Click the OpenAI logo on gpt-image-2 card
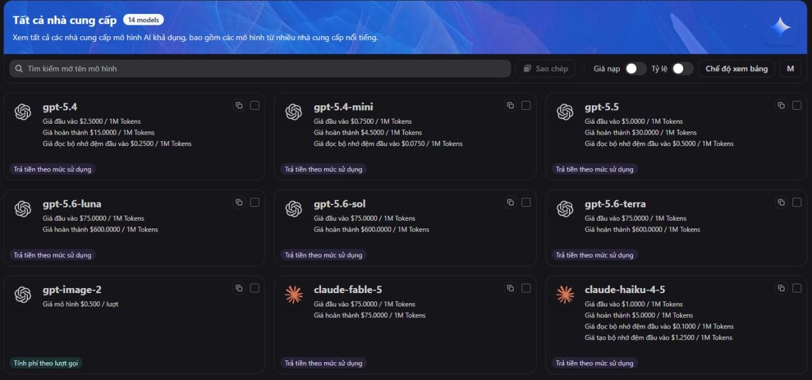The height and width of the screenshot is (380, 812). click(x=23, y=294)
